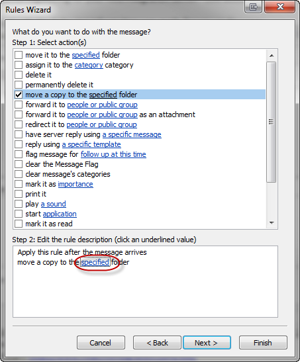Check the 'mark it as read' checkbox

coord(19,224)
